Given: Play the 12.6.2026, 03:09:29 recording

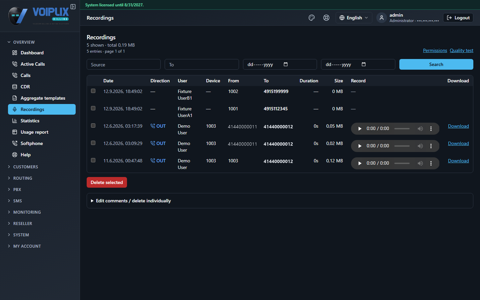Looking at the screenshot, I should tap(360, 146).
